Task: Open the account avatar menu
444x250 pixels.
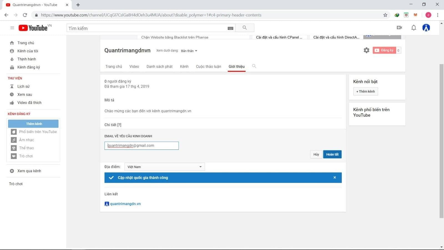Action: tap(426, 27)
